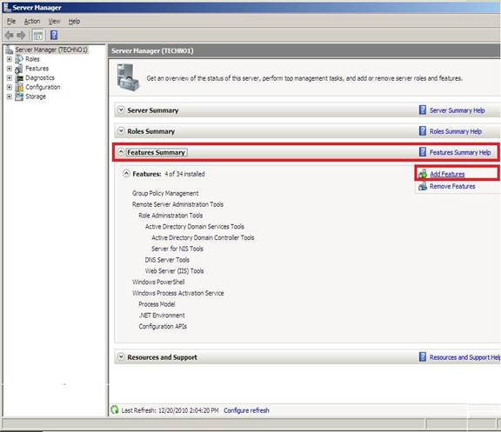Click the green refresh icon near Last Refresh

tap(115, 409)
